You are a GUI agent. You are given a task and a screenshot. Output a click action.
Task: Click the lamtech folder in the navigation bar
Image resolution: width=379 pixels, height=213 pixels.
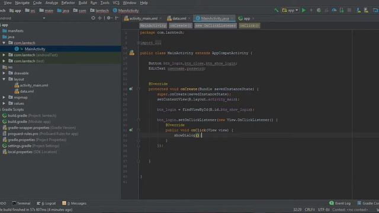[x=99, y=11]
